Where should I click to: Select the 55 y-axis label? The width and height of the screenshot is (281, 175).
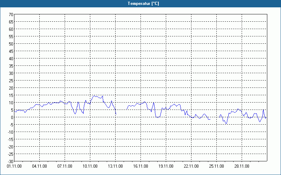coord(11,36)
